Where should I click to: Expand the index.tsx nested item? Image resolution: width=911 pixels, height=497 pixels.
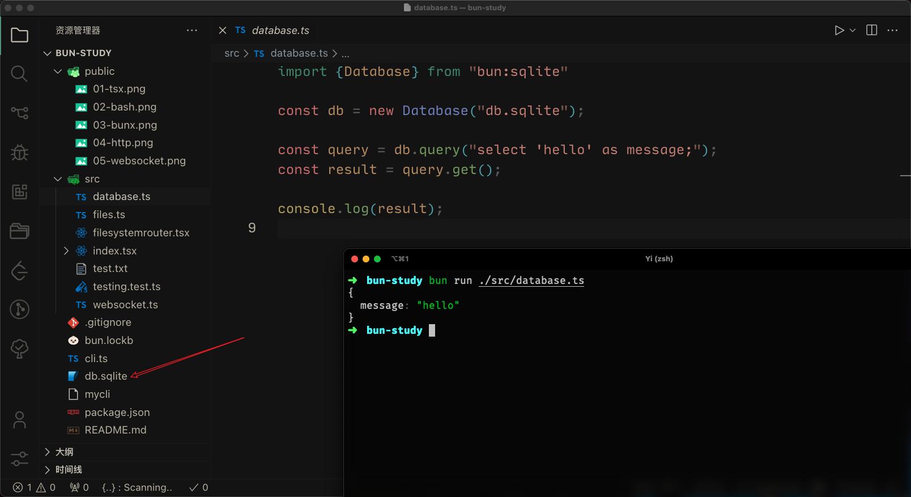[66, 250]
